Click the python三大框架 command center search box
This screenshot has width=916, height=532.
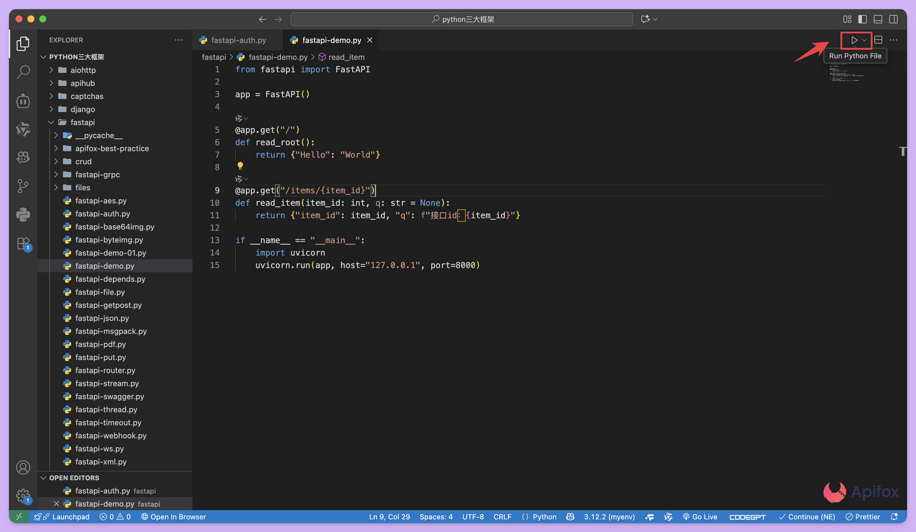coord(462,19)
